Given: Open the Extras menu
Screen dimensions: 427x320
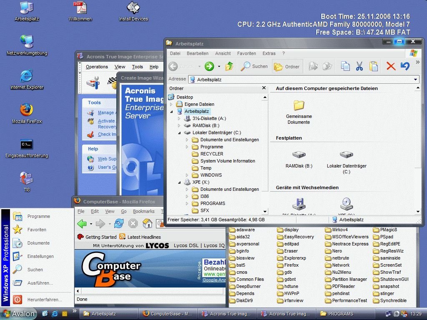Looking at the screenshot, I should [269, 53].
